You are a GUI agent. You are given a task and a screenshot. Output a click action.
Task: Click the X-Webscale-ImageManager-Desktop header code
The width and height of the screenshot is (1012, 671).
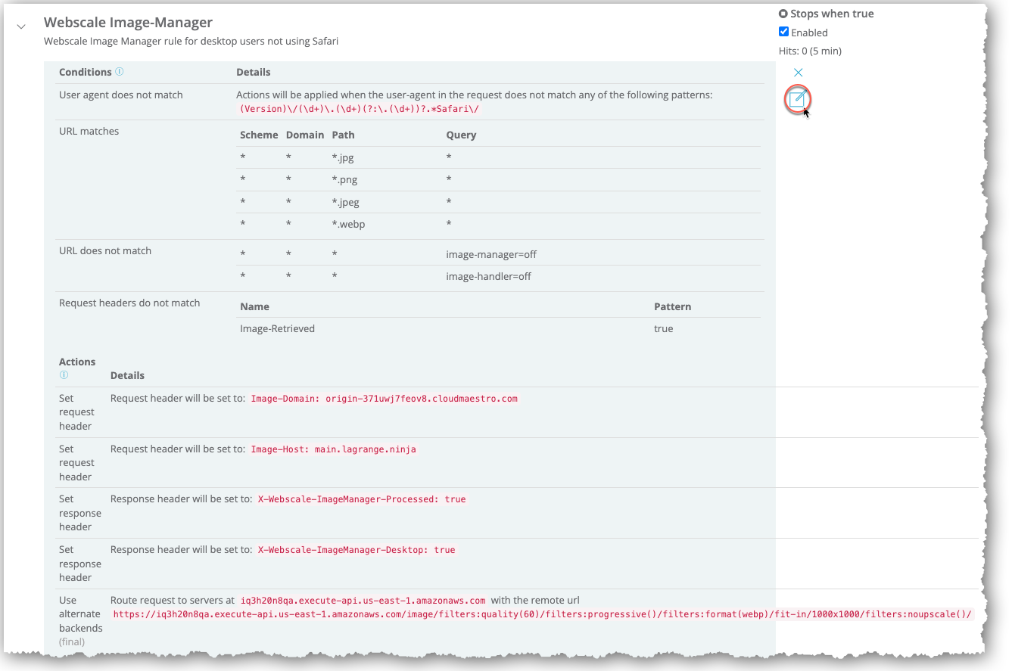click(356, 550)
